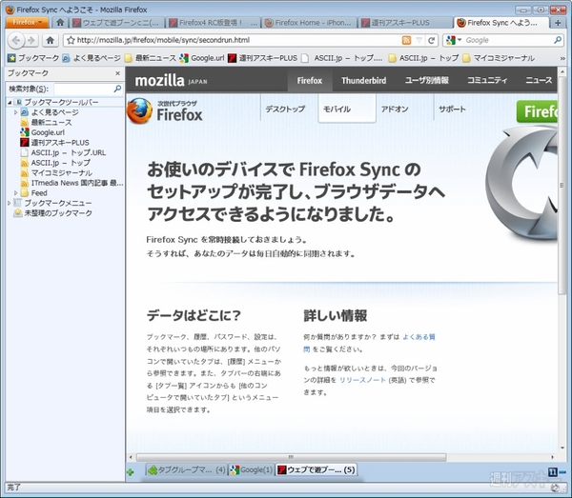Switch to the ウェブで遊ブーンcニ tab
Image resolution: width=572 pixels, height=498 pixels.
tap(117, 23)
